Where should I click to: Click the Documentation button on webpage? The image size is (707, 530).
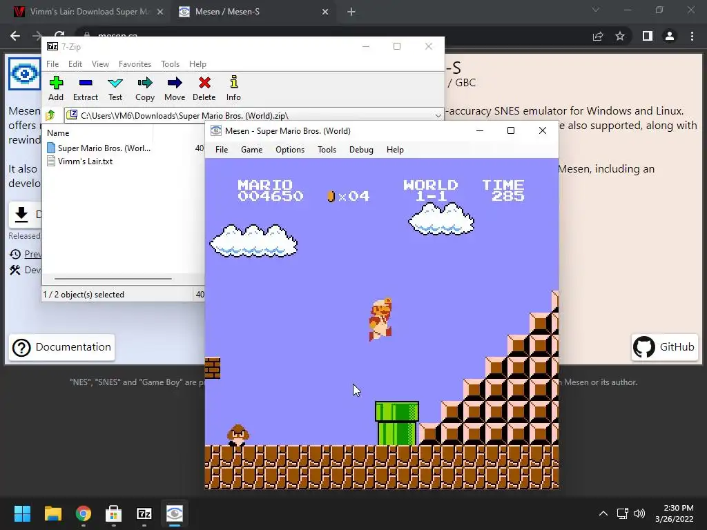pos(61,347)
